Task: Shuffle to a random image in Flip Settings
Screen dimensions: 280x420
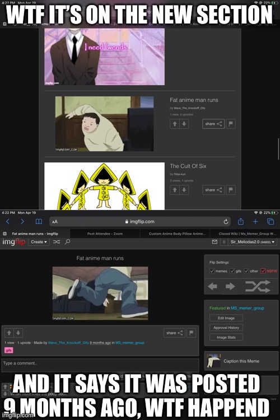Action: [258, 286]
